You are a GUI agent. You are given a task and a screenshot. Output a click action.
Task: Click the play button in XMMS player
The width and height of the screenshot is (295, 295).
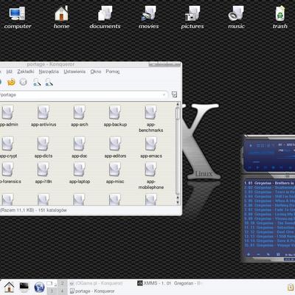[x=257, y=167]
